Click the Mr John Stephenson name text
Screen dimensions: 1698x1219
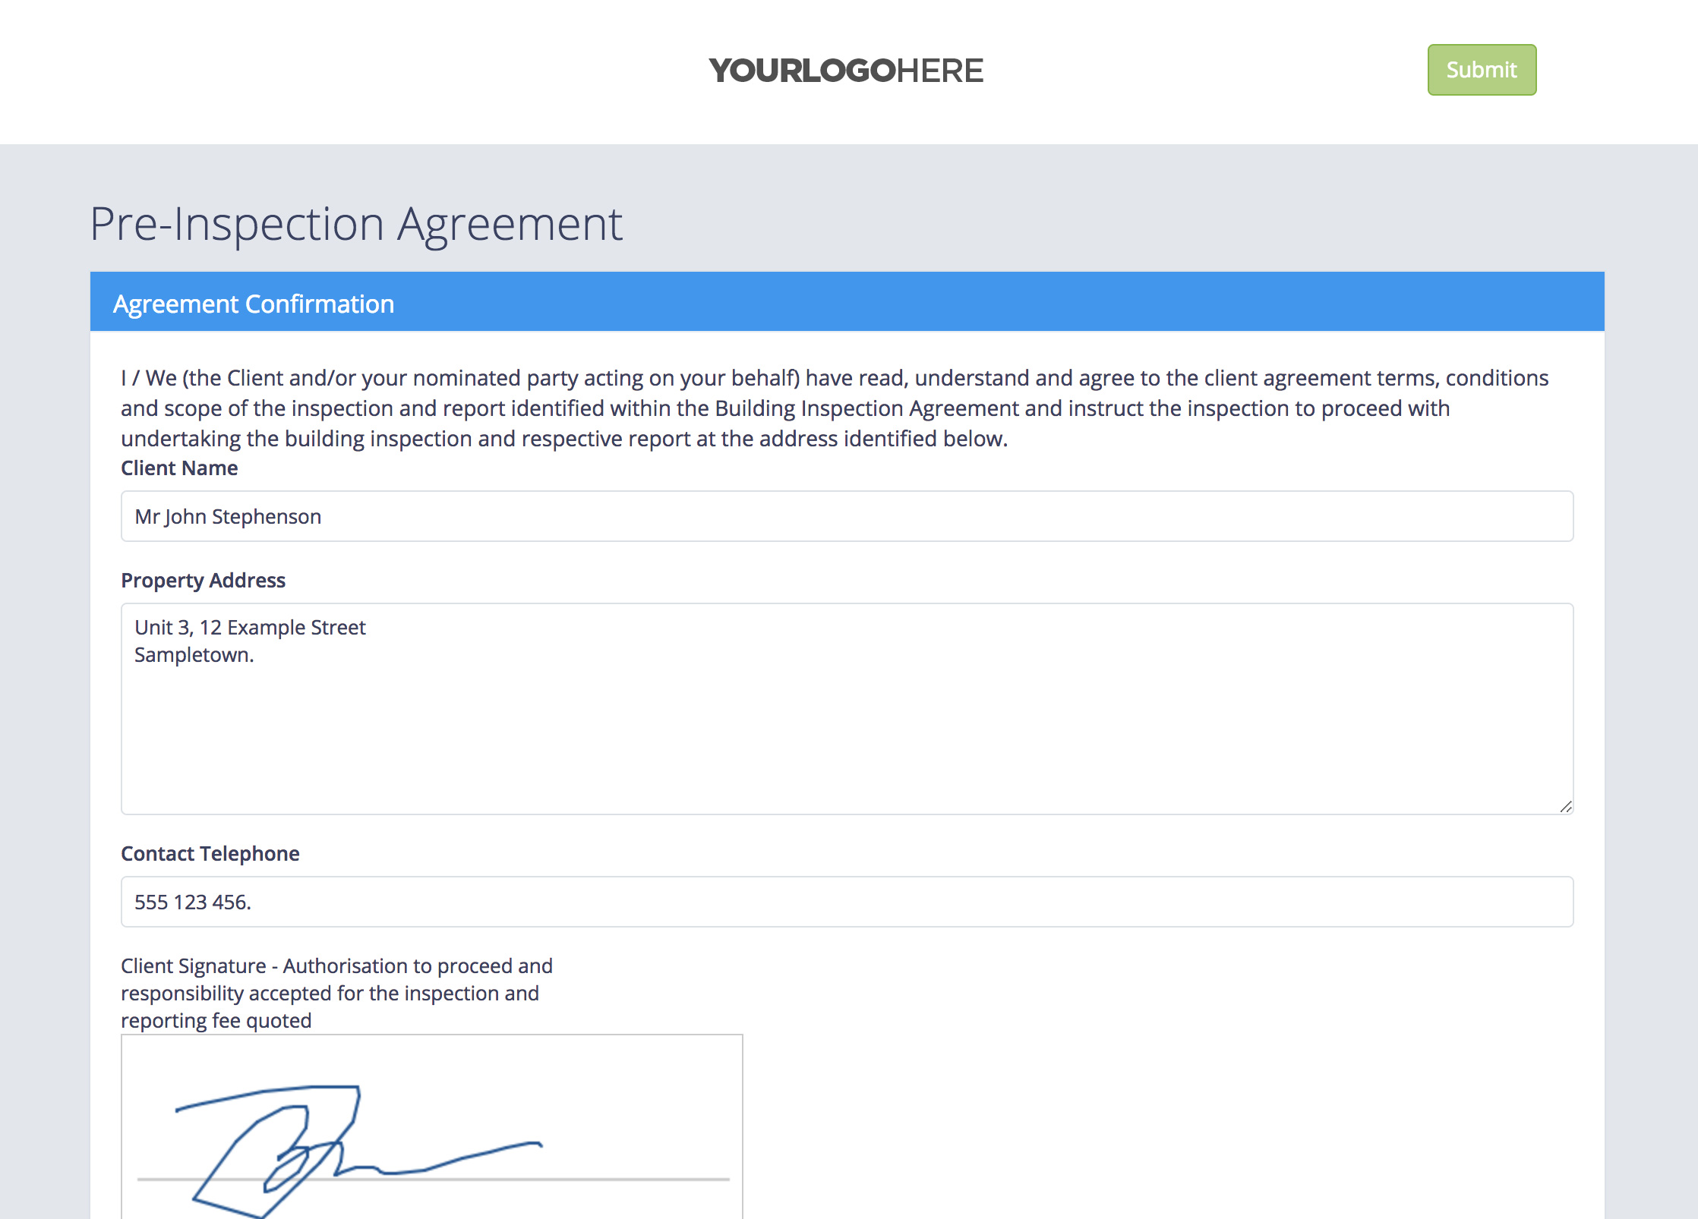click(x=228, y=517)
